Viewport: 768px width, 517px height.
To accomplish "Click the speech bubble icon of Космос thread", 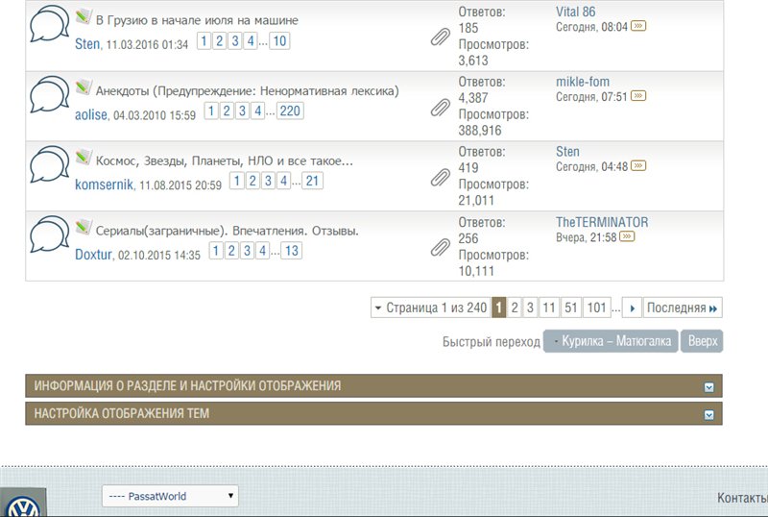I will click(x=50, y=164).
